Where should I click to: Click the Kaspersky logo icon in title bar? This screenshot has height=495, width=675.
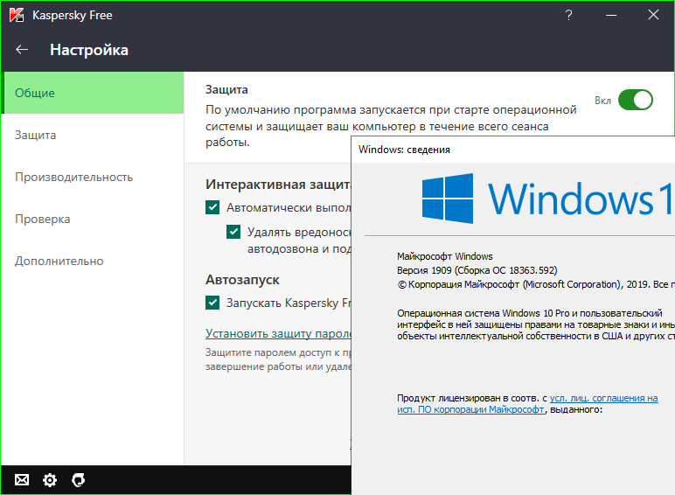pyautogui.click(x=17, y=15)
